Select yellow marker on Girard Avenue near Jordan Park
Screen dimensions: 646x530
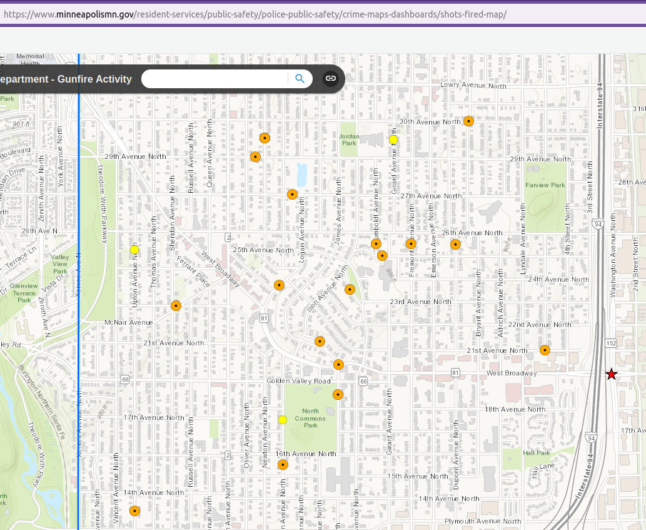tap(393, 140)
